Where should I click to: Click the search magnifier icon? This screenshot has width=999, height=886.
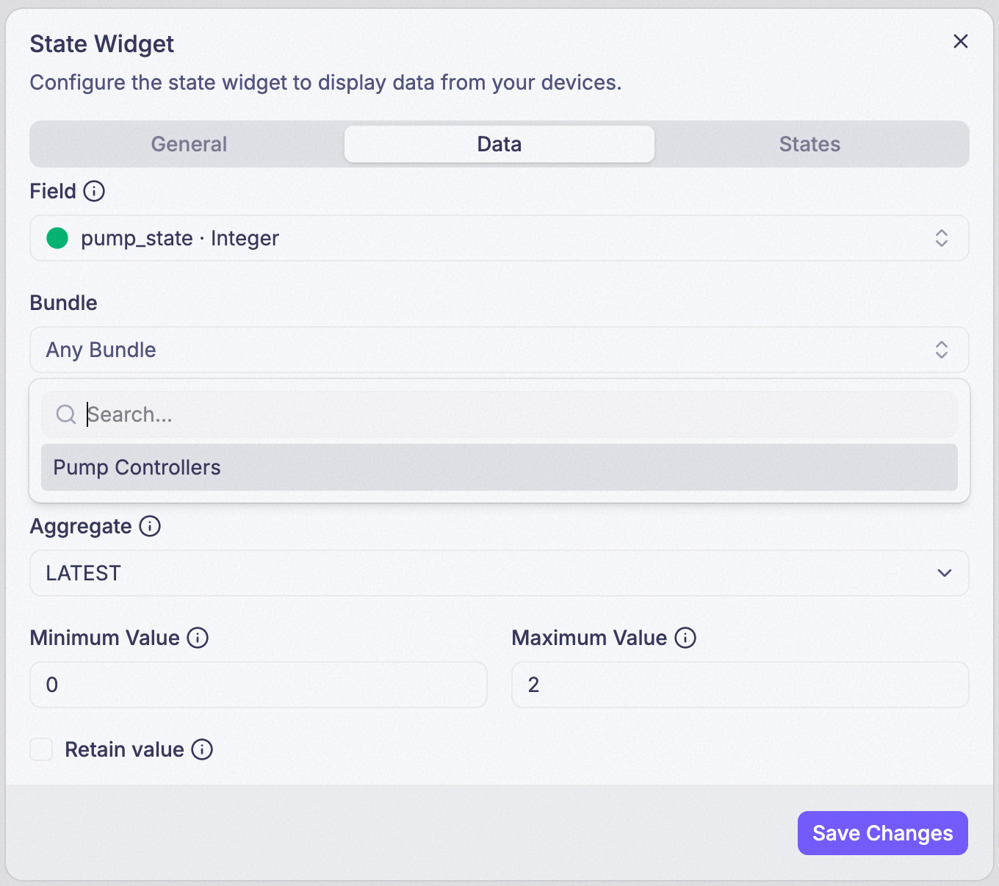coord(66,414)
